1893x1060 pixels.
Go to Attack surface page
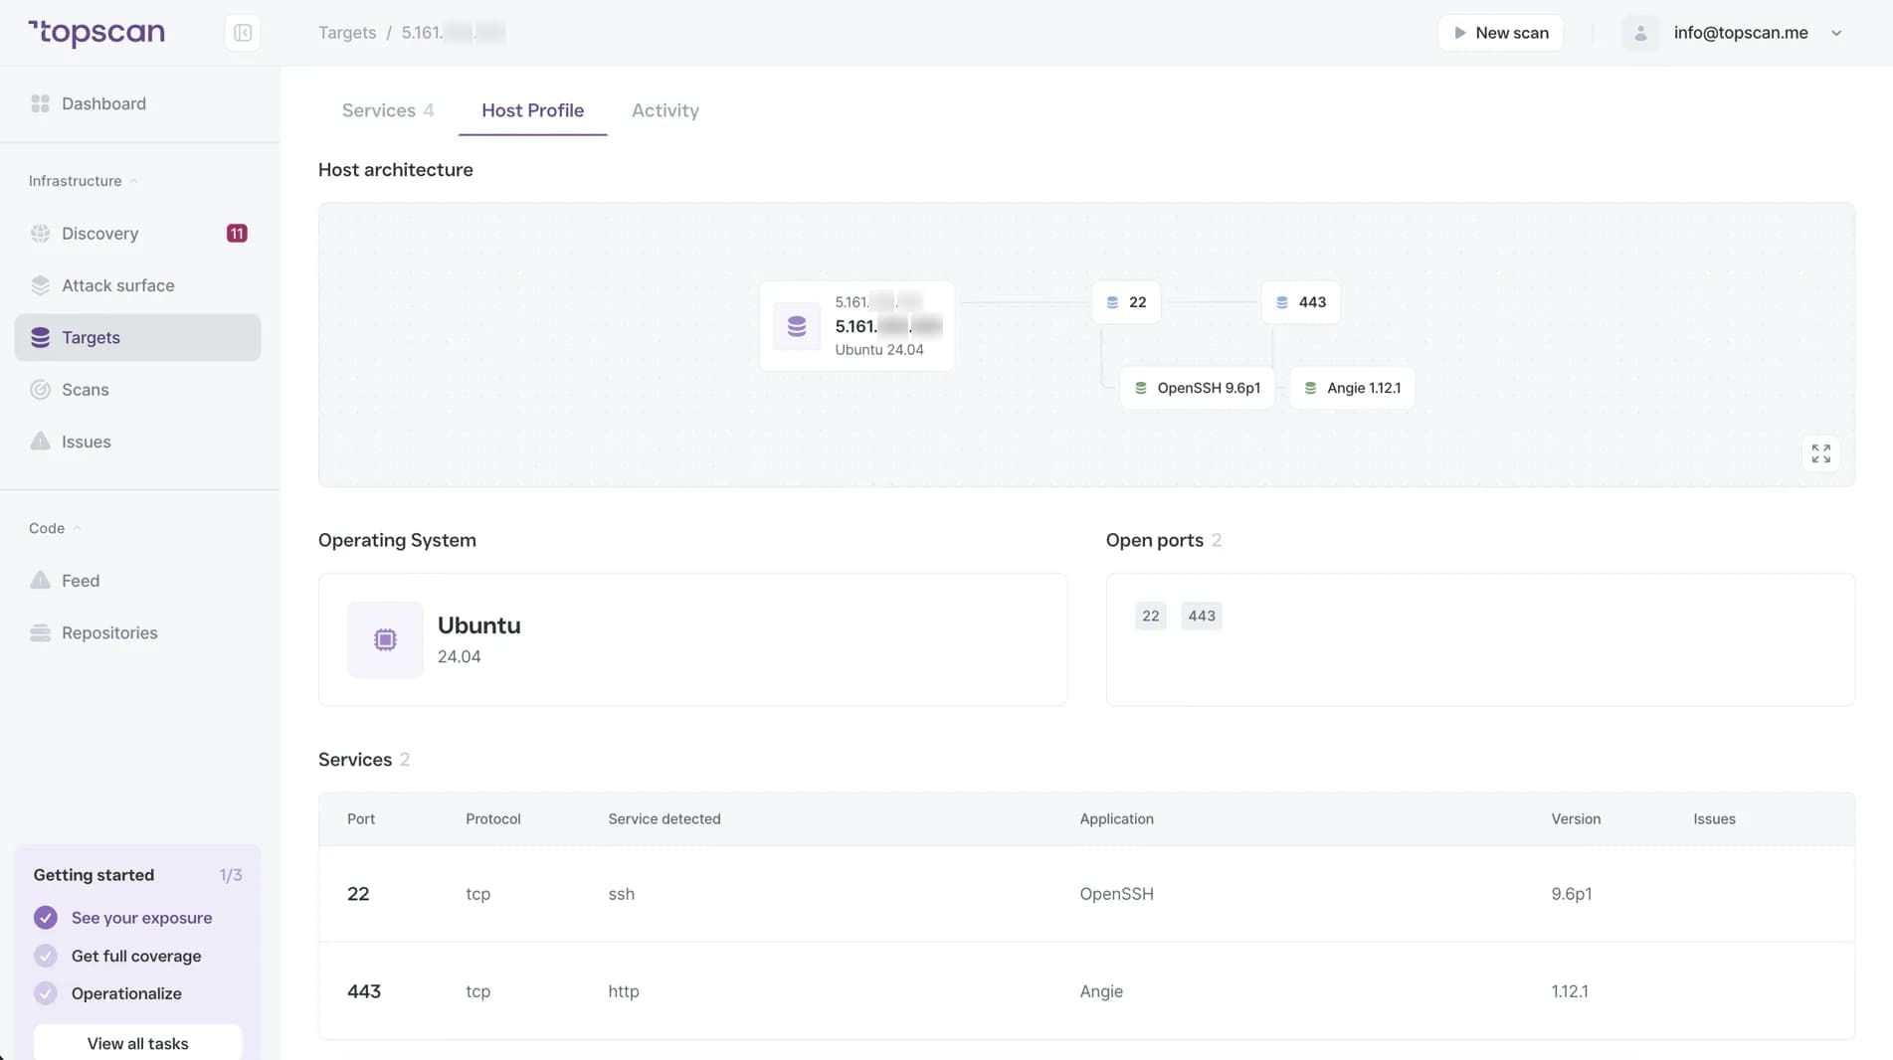(x=117, y=285)
